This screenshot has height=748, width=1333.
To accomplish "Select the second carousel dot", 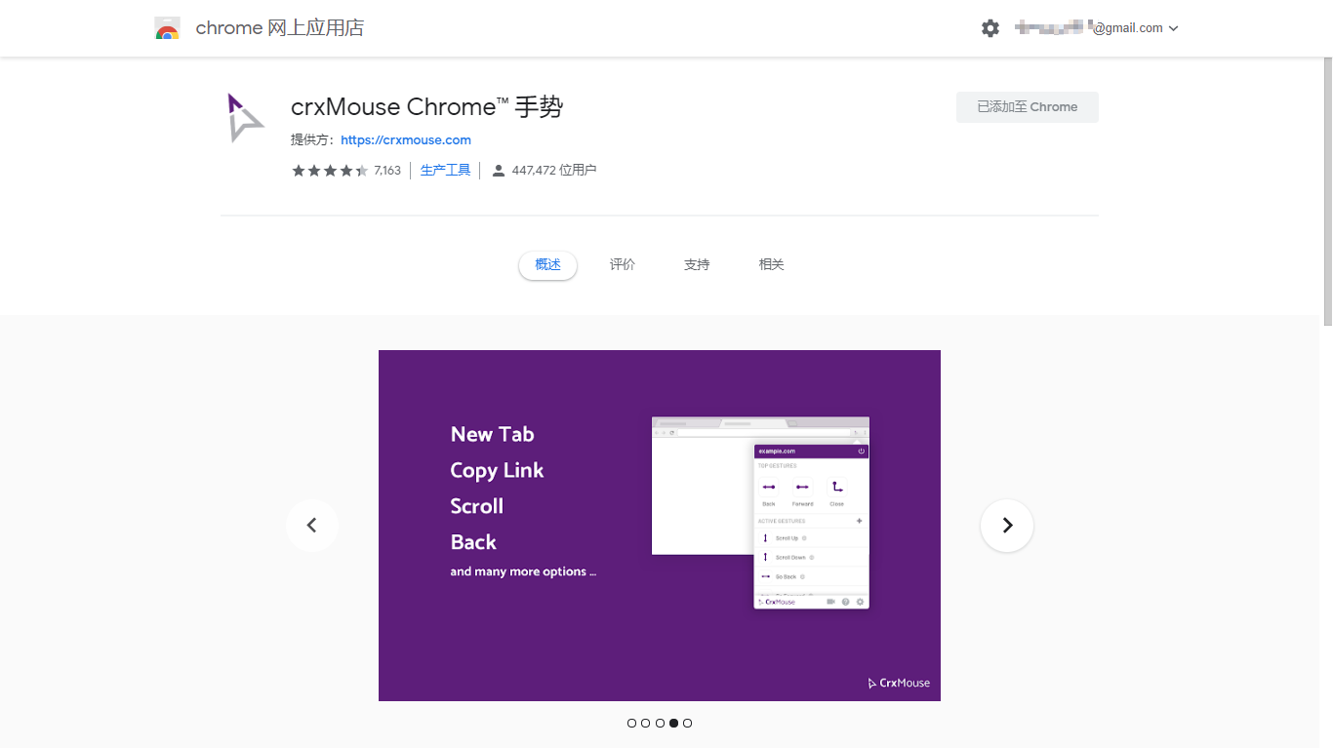I will pyautogui.click(x=645, y=724).
